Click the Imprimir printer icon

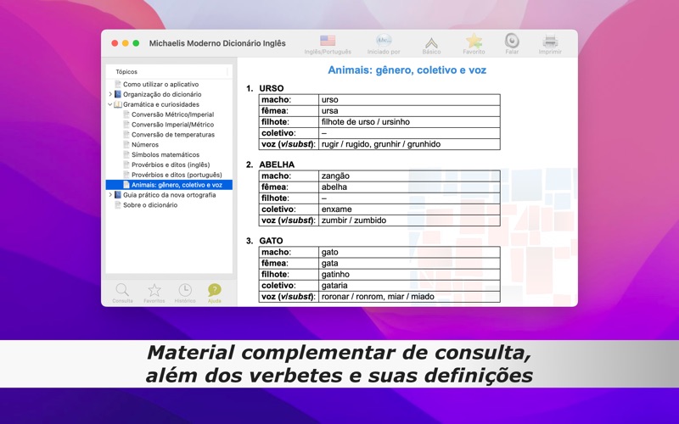click(x=550, y=41)
